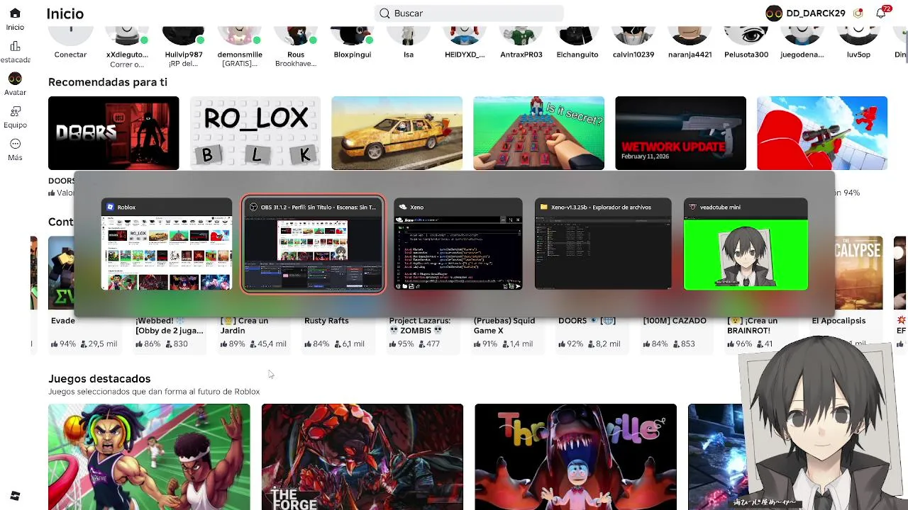Click the 'Recomendadas para ti' heading
Image resolution: width=908 pixels, height=510 pixels.
108,82
